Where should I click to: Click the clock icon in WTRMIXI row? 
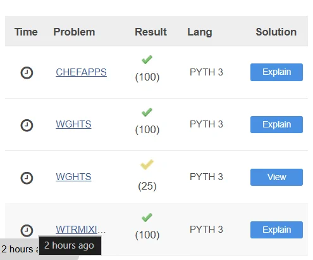click(x=27, y=230)
